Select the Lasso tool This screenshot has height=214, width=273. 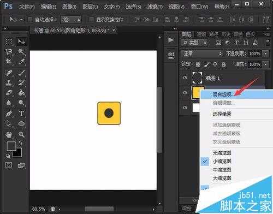pyautogui.click(x=9, y=52)
